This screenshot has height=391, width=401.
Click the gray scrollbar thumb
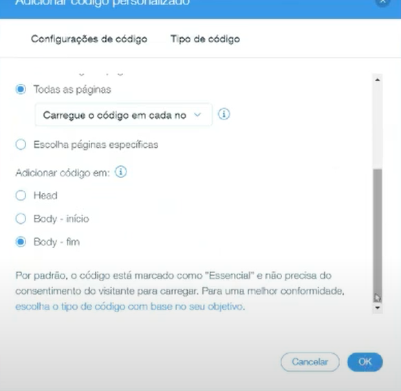click(378, 236)
